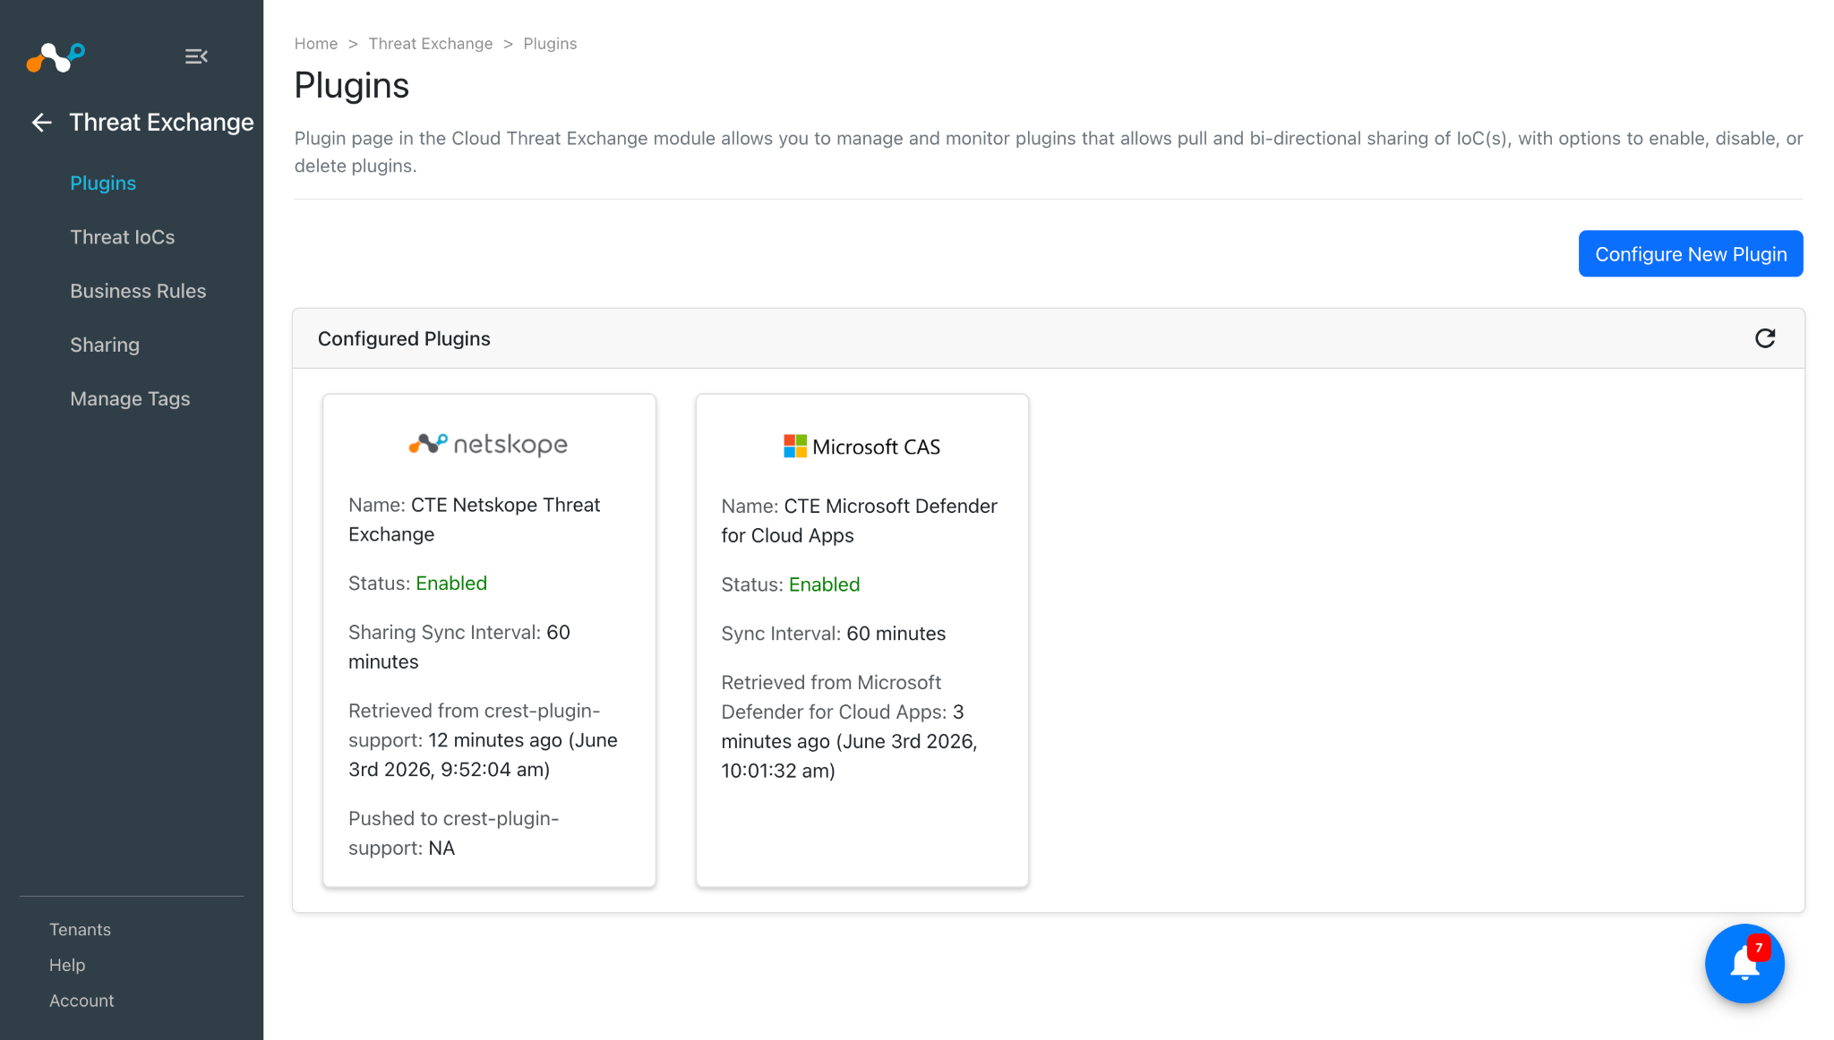This screenshot has width=1834, height=1040.
Task: Open Tenants in the sidebar footer
Action: coord(80,929)
